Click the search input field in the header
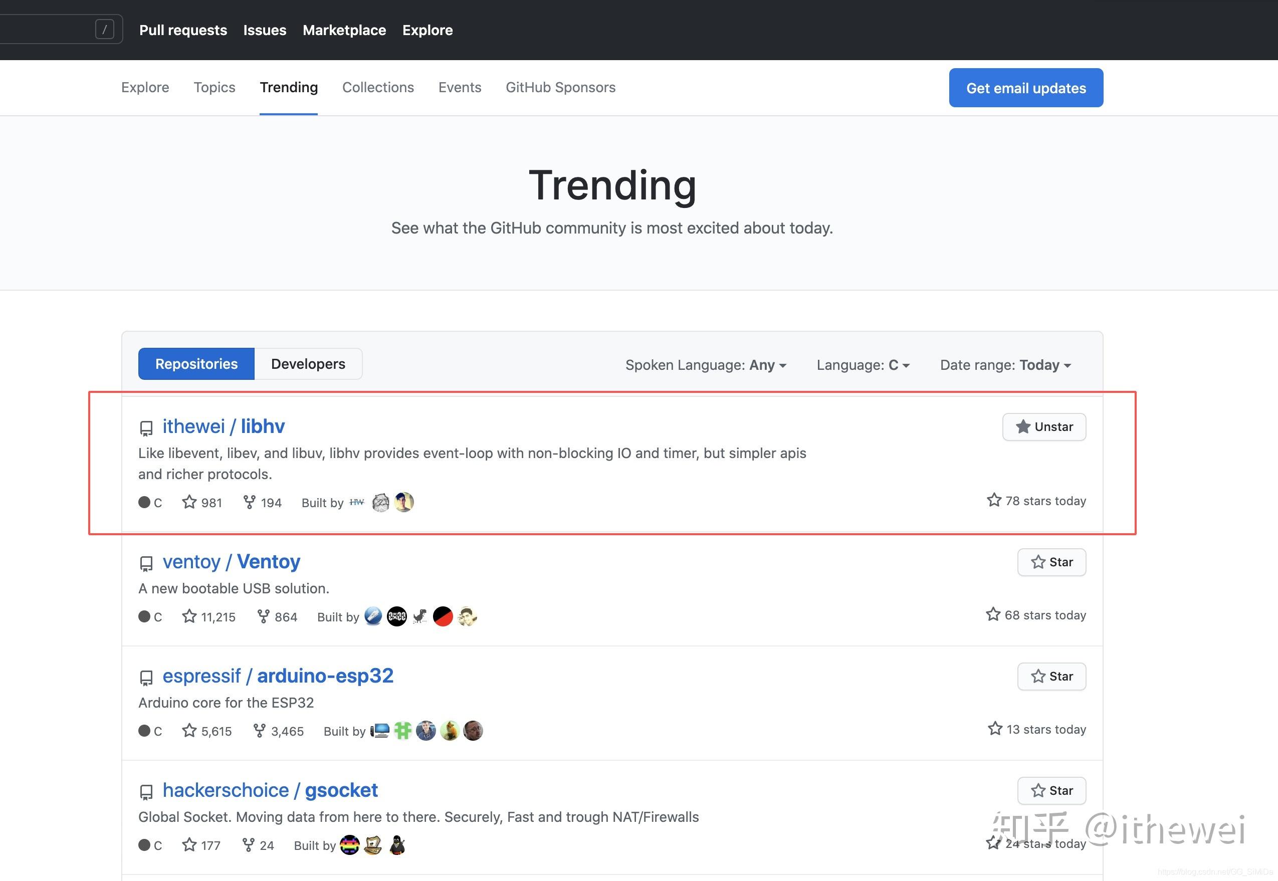The width and height of the screenshot is (1278, 881). point(61,29)
